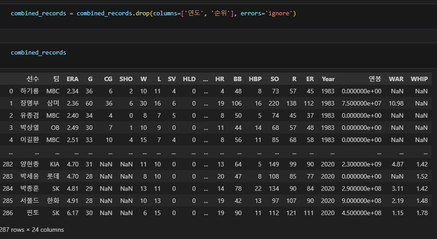
Task: Click WHIP value 1.48
Action: pos(422,201)
